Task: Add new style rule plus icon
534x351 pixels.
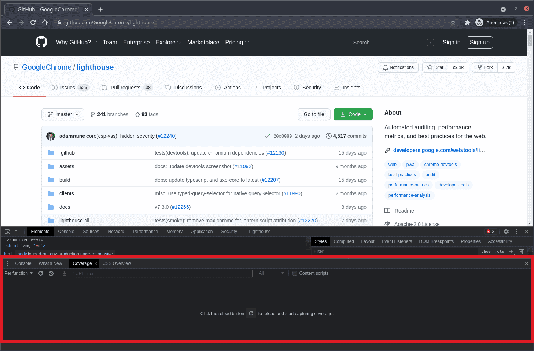Action: coord(512,251)
